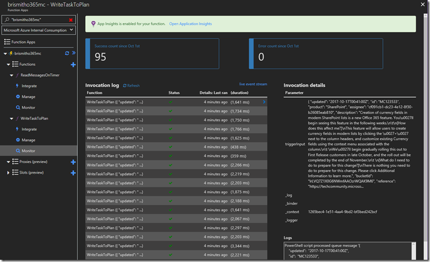Click the Proxies list icon
This screenshot has width=430, height=262.
(15, 161)
